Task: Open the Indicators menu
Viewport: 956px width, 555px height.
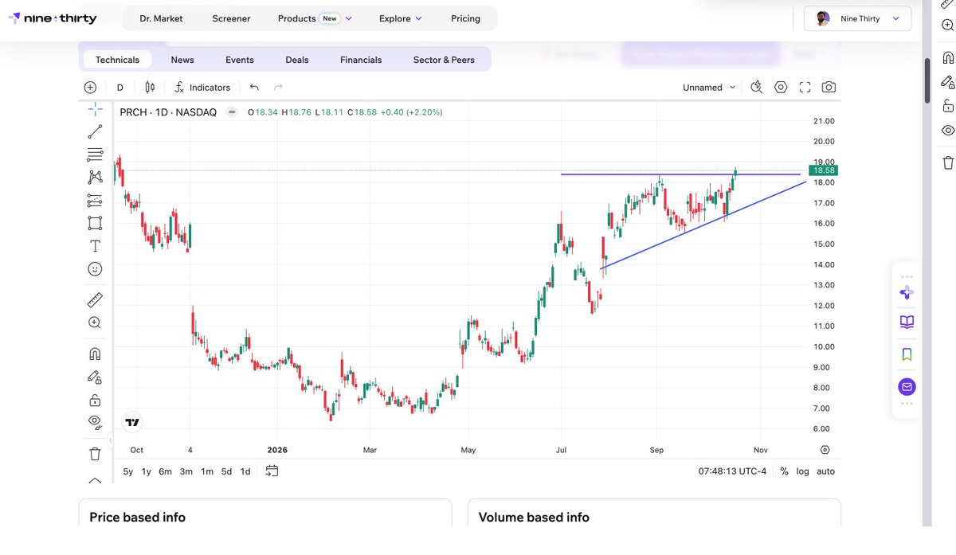Action: coord(202,88)
